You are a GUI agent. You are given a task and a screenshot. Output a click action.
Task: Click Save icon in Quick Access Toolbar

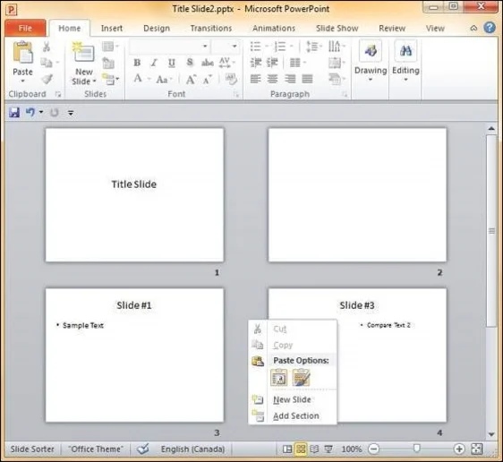pos(14,112)
